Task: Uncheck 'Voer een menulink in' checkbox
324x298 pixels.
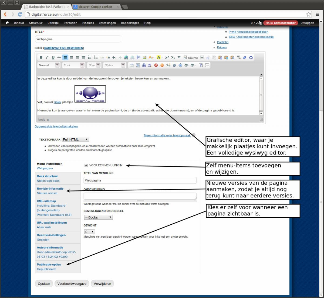Action: click(86, 166)
